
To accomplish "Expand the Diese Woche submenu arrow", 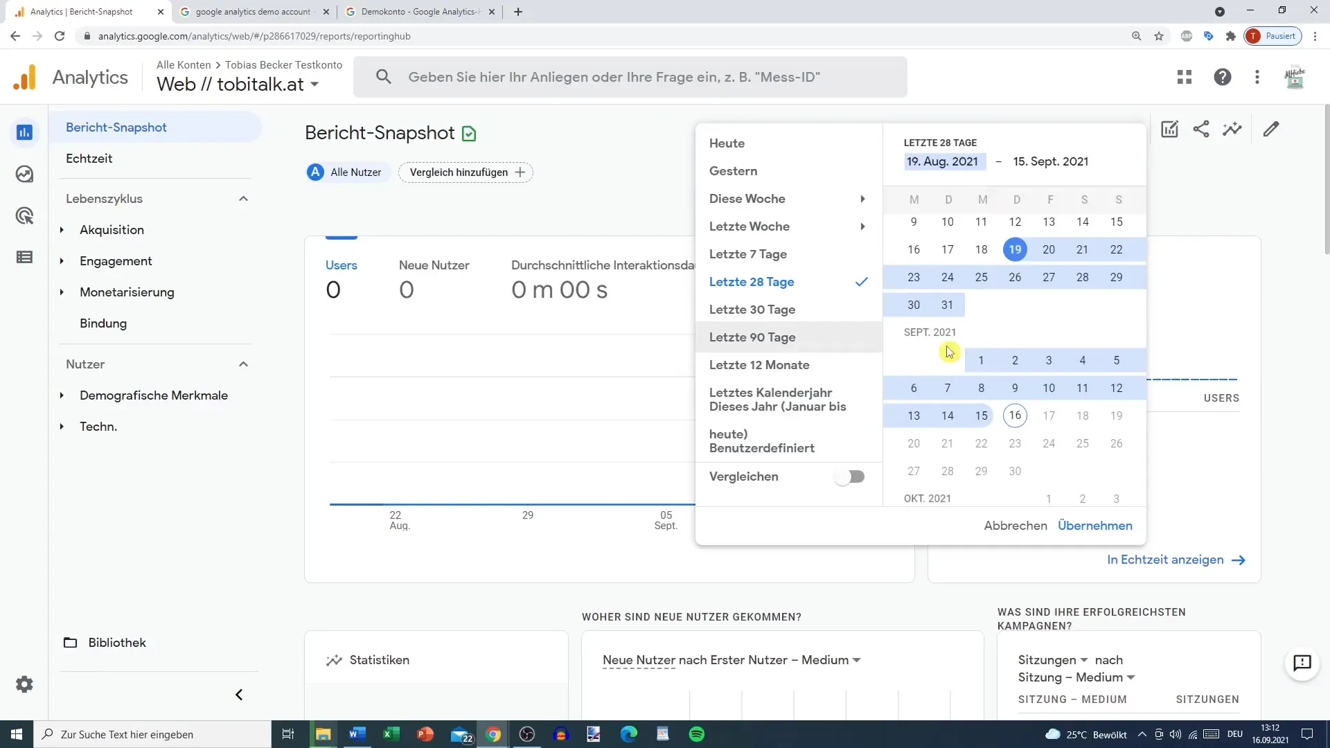I will (862, 199).
